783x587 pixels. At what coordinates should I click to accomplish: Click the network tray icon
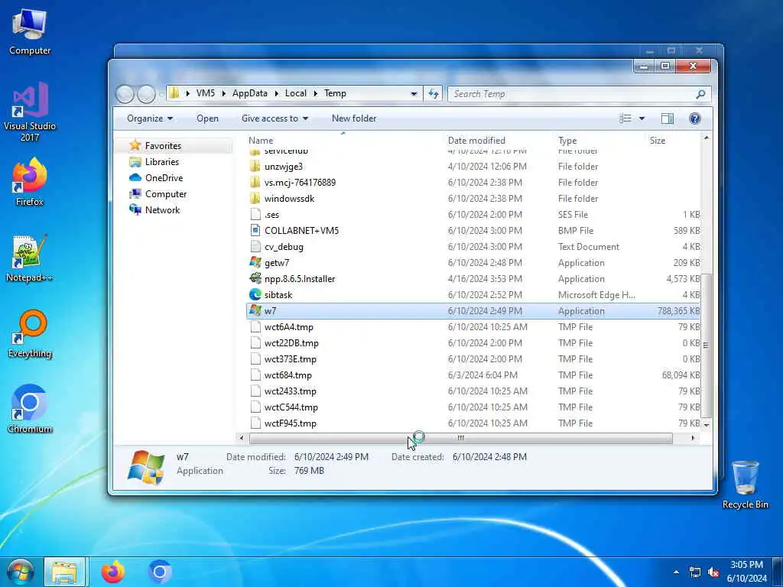[x=694, y=572]
